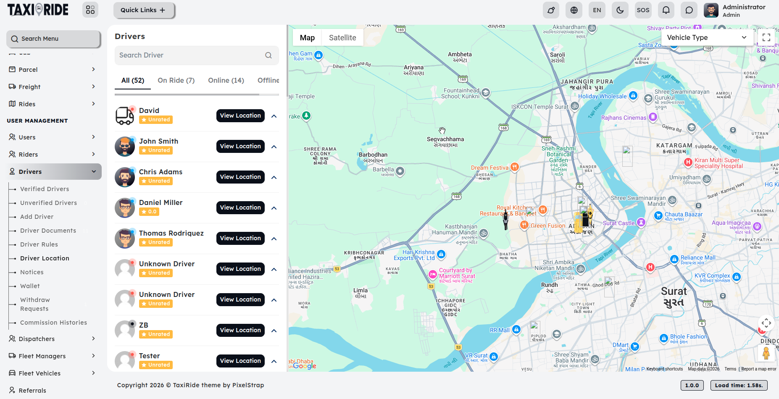Open Google Maps Terms link
Image resolution: width=779 pixels, height=399 pixels.
(x=730, y=369)
